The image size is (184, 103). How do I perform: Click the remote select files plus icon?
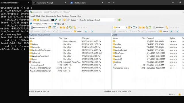[171, 31]
